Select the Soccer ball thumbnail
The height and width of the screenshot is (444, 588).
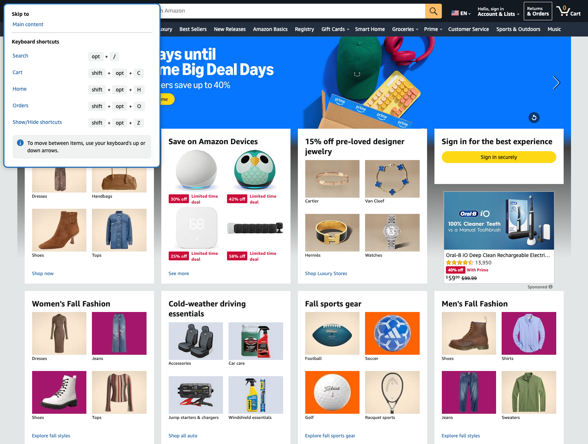point(392,333)
